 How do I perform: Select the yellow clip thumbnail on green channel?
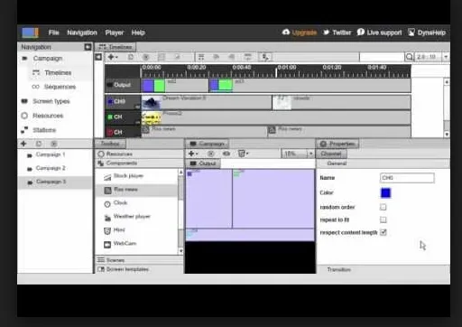[x=152, y=118]
